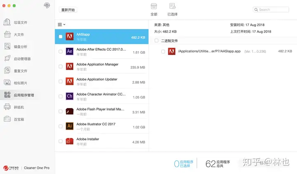Image resolution: width=297 pixels, height=174 pixels.
Task: Click the Cleaner One Pro label
Action: click(37, 168)
